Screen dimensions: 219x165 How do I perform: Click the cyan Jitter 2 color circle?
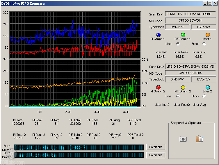[207, 87]
